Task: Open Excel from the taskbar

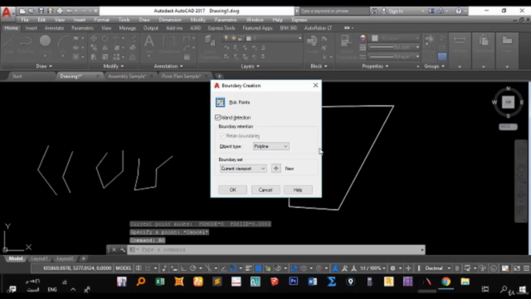Action: [x=160, y=282]
